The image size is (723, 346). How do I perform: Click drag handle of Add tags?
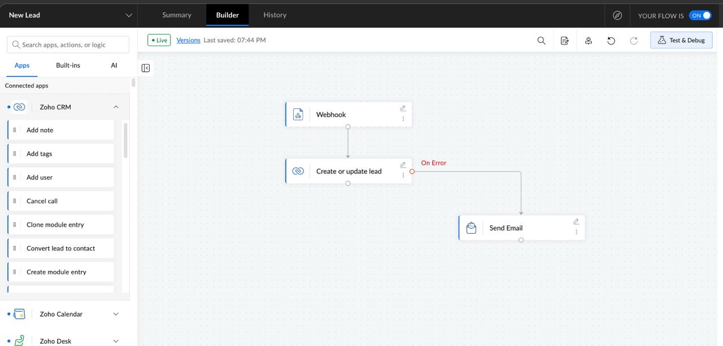tap(15, 154)
